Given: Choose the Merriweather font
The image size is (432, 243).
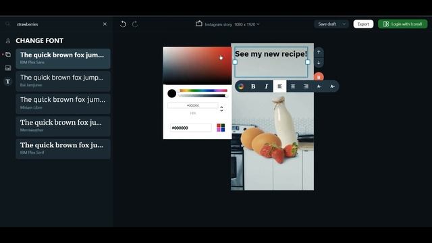Looking at the screenshot, I should pos(63,126).
